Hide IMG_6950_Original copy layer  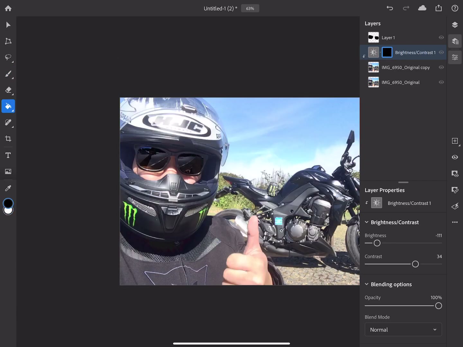pos(441,67)
